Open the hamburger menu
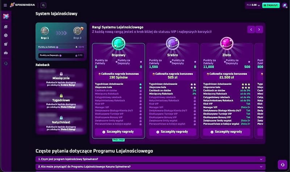Screen dimensions: 290x172 click(5, 5)
